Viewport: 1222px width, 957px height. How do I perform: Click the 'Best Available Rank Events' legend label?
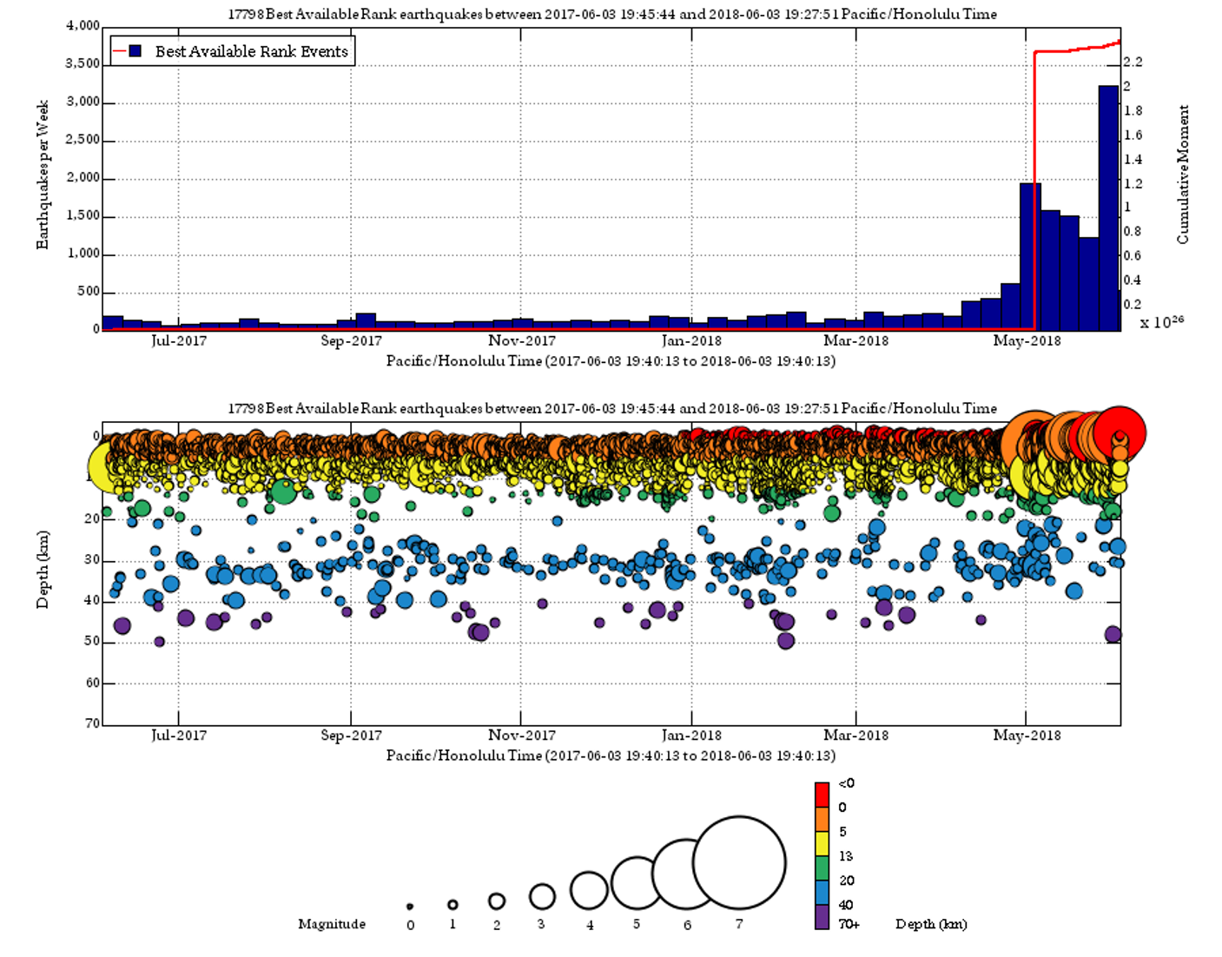pos(251,51)
